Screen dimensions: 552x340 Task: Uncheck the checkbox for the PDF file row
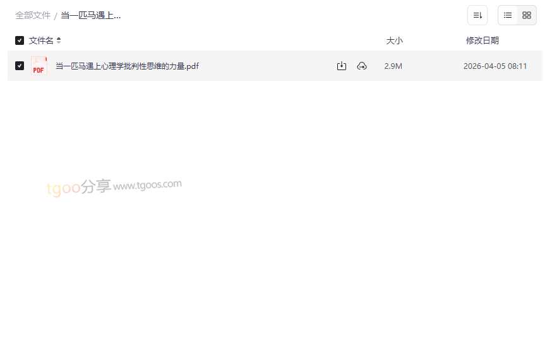[20, 66]
